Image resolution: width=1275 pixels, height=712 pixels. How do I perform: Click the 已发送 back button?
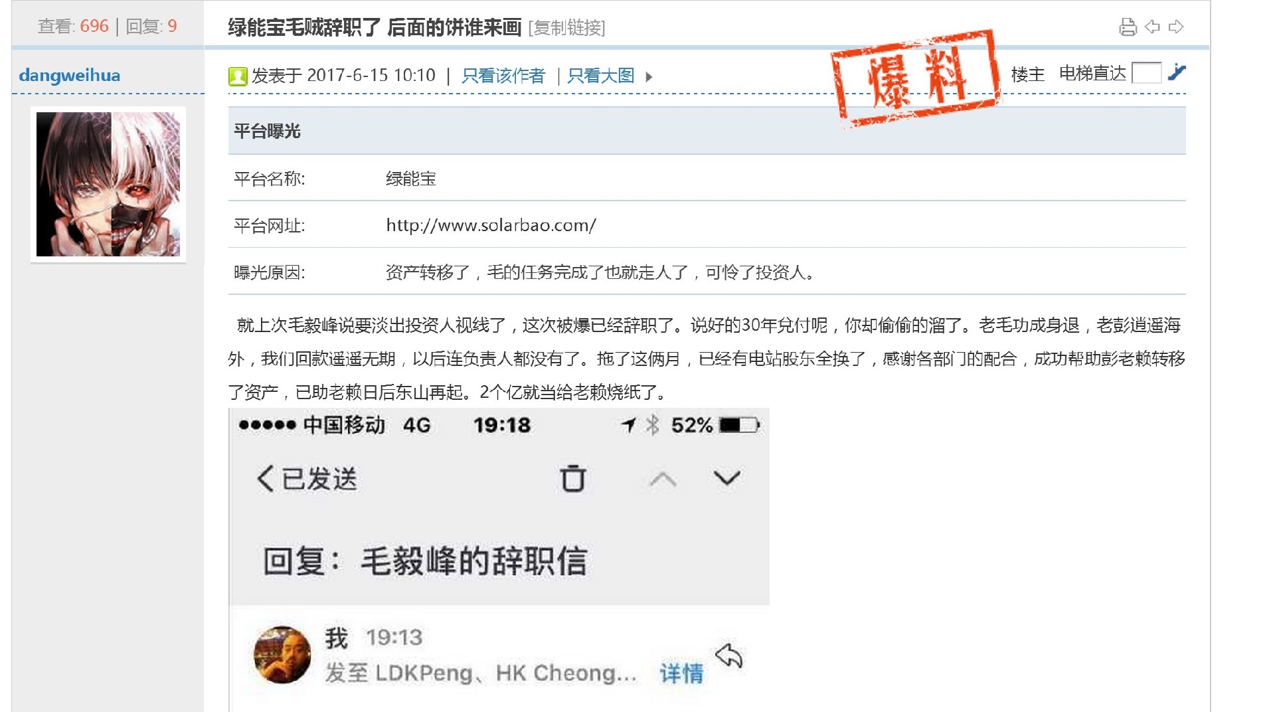pyautogui.click(x=307, y=478)
